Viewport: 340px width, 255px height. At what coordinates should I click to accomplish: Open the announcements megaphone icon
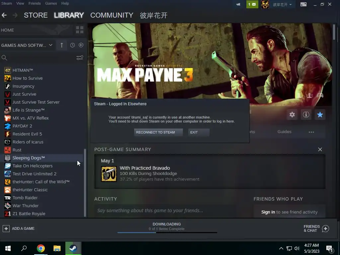pos(238,4)
